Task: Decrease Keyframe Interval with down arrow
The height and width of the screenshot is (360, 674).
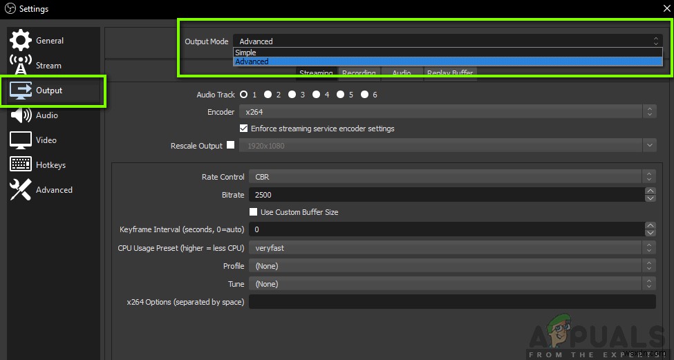Action: point(650,233)
